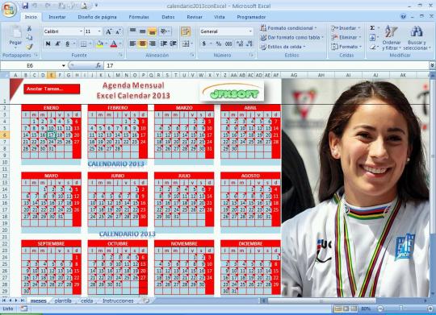The height and width of the screenshot is (315, 436).
Task: Click the increase decimals icon
Action: [240, 44]
